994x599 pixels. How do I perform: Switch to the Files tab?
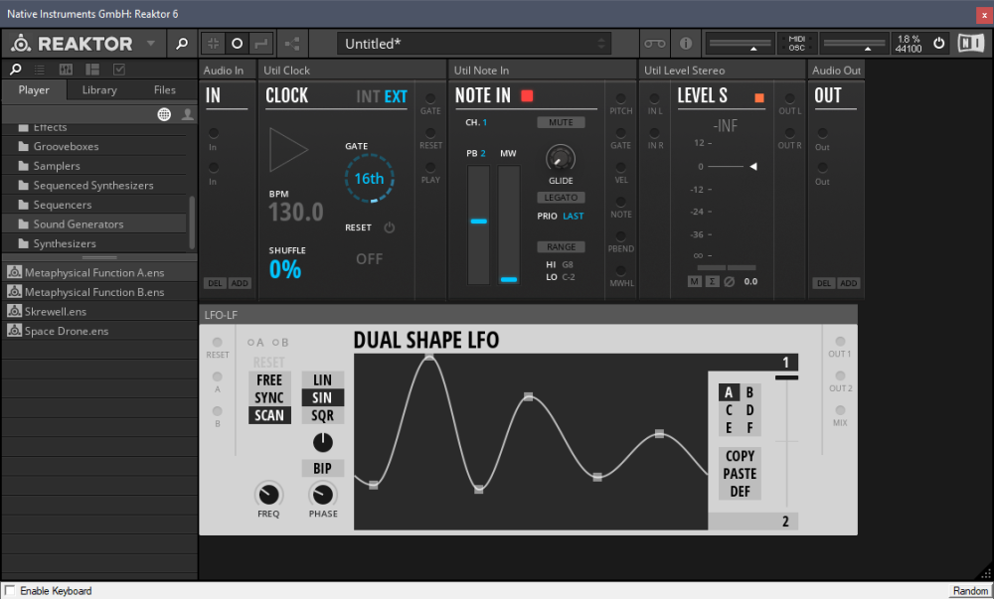(x=165, y=90)
